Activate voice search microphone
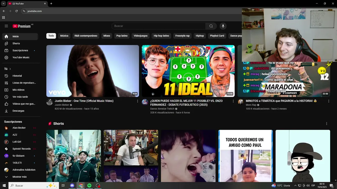Viewport: 337px width, 189px height. 223,26
